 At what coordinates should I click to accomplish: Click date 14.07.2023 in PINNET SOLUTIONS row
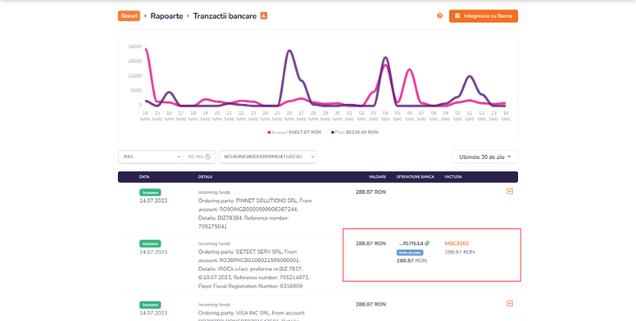[x=154, y=201]
